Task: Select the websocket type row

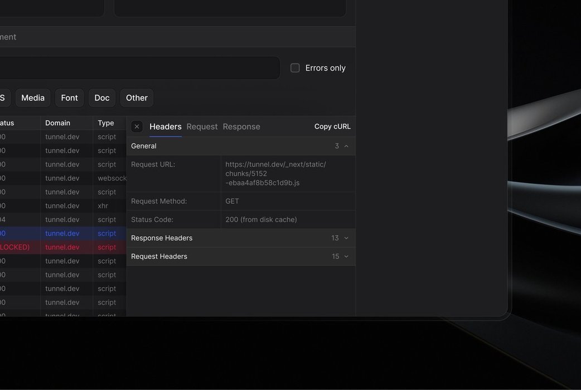Action: pyautogui.click(x=63, y=178)
